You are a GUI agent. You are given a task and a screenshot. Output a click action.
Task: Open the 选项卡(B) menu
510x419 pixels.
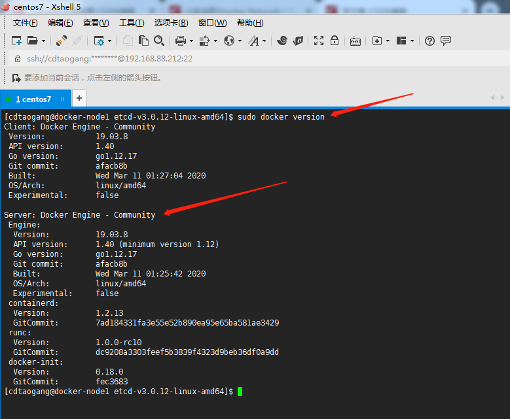coord(171,23)
